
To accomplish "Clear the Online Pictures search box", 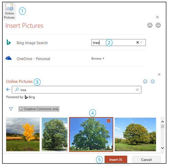I will 137,90.
